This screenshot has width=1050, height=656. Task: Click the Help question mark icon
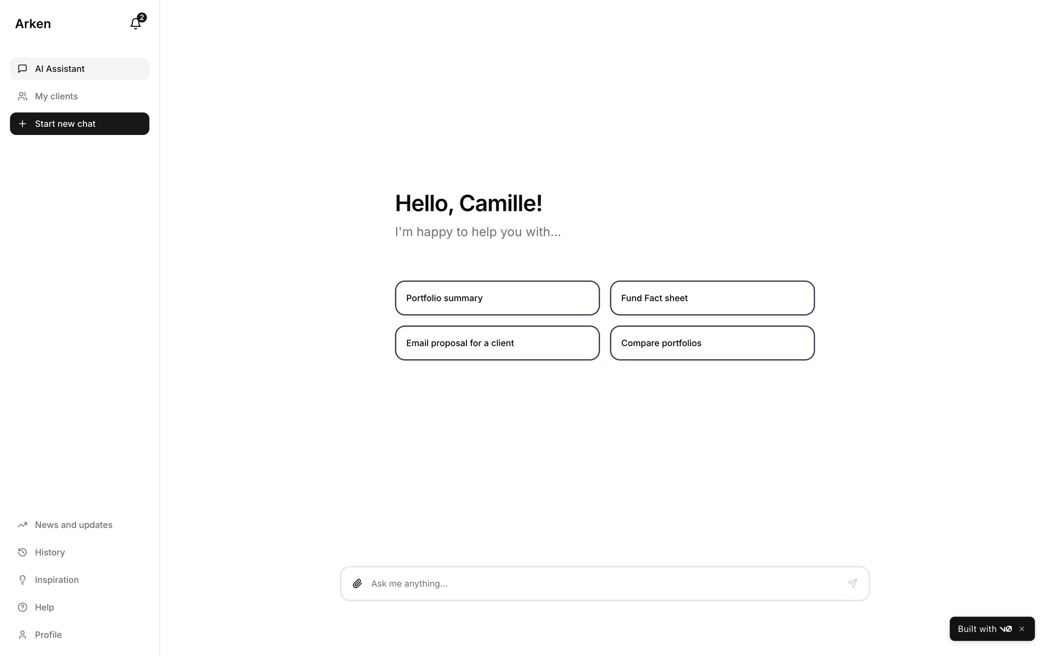[22, 607]
